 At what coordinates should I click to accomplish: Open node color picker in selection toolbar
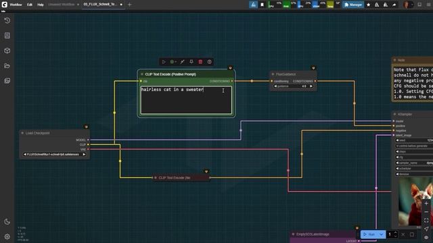[173, 61]
